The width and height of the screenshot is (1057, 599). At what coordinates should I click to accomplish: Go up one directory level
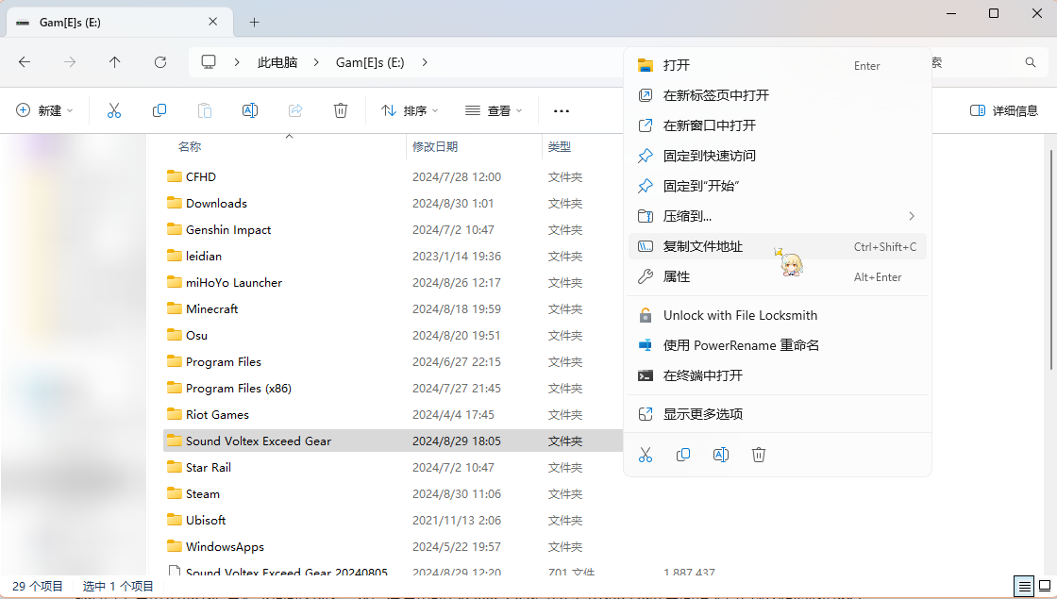click(x=115, y=62)
